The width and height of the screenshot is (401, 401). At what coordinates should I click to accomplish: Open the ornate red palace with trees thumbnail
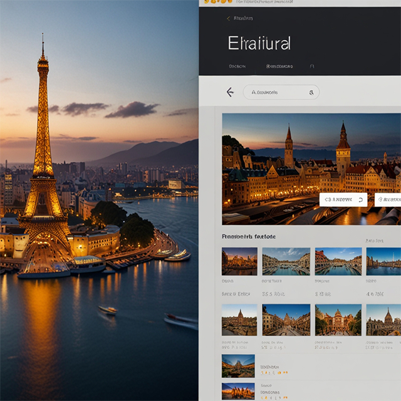pos(338,320)
